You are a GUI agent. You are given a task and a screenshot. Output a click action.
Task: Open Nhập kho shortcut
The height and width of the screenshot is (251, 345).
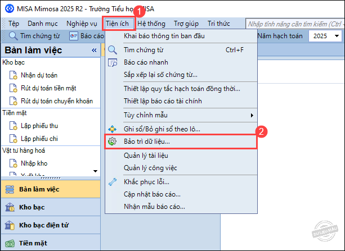tap(34, 163)
